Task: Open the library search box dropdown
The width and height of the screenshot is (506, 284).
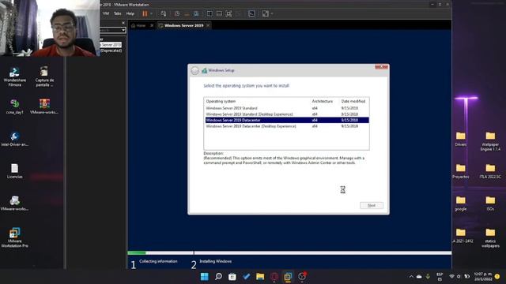Action: click(x=123, y=30)
